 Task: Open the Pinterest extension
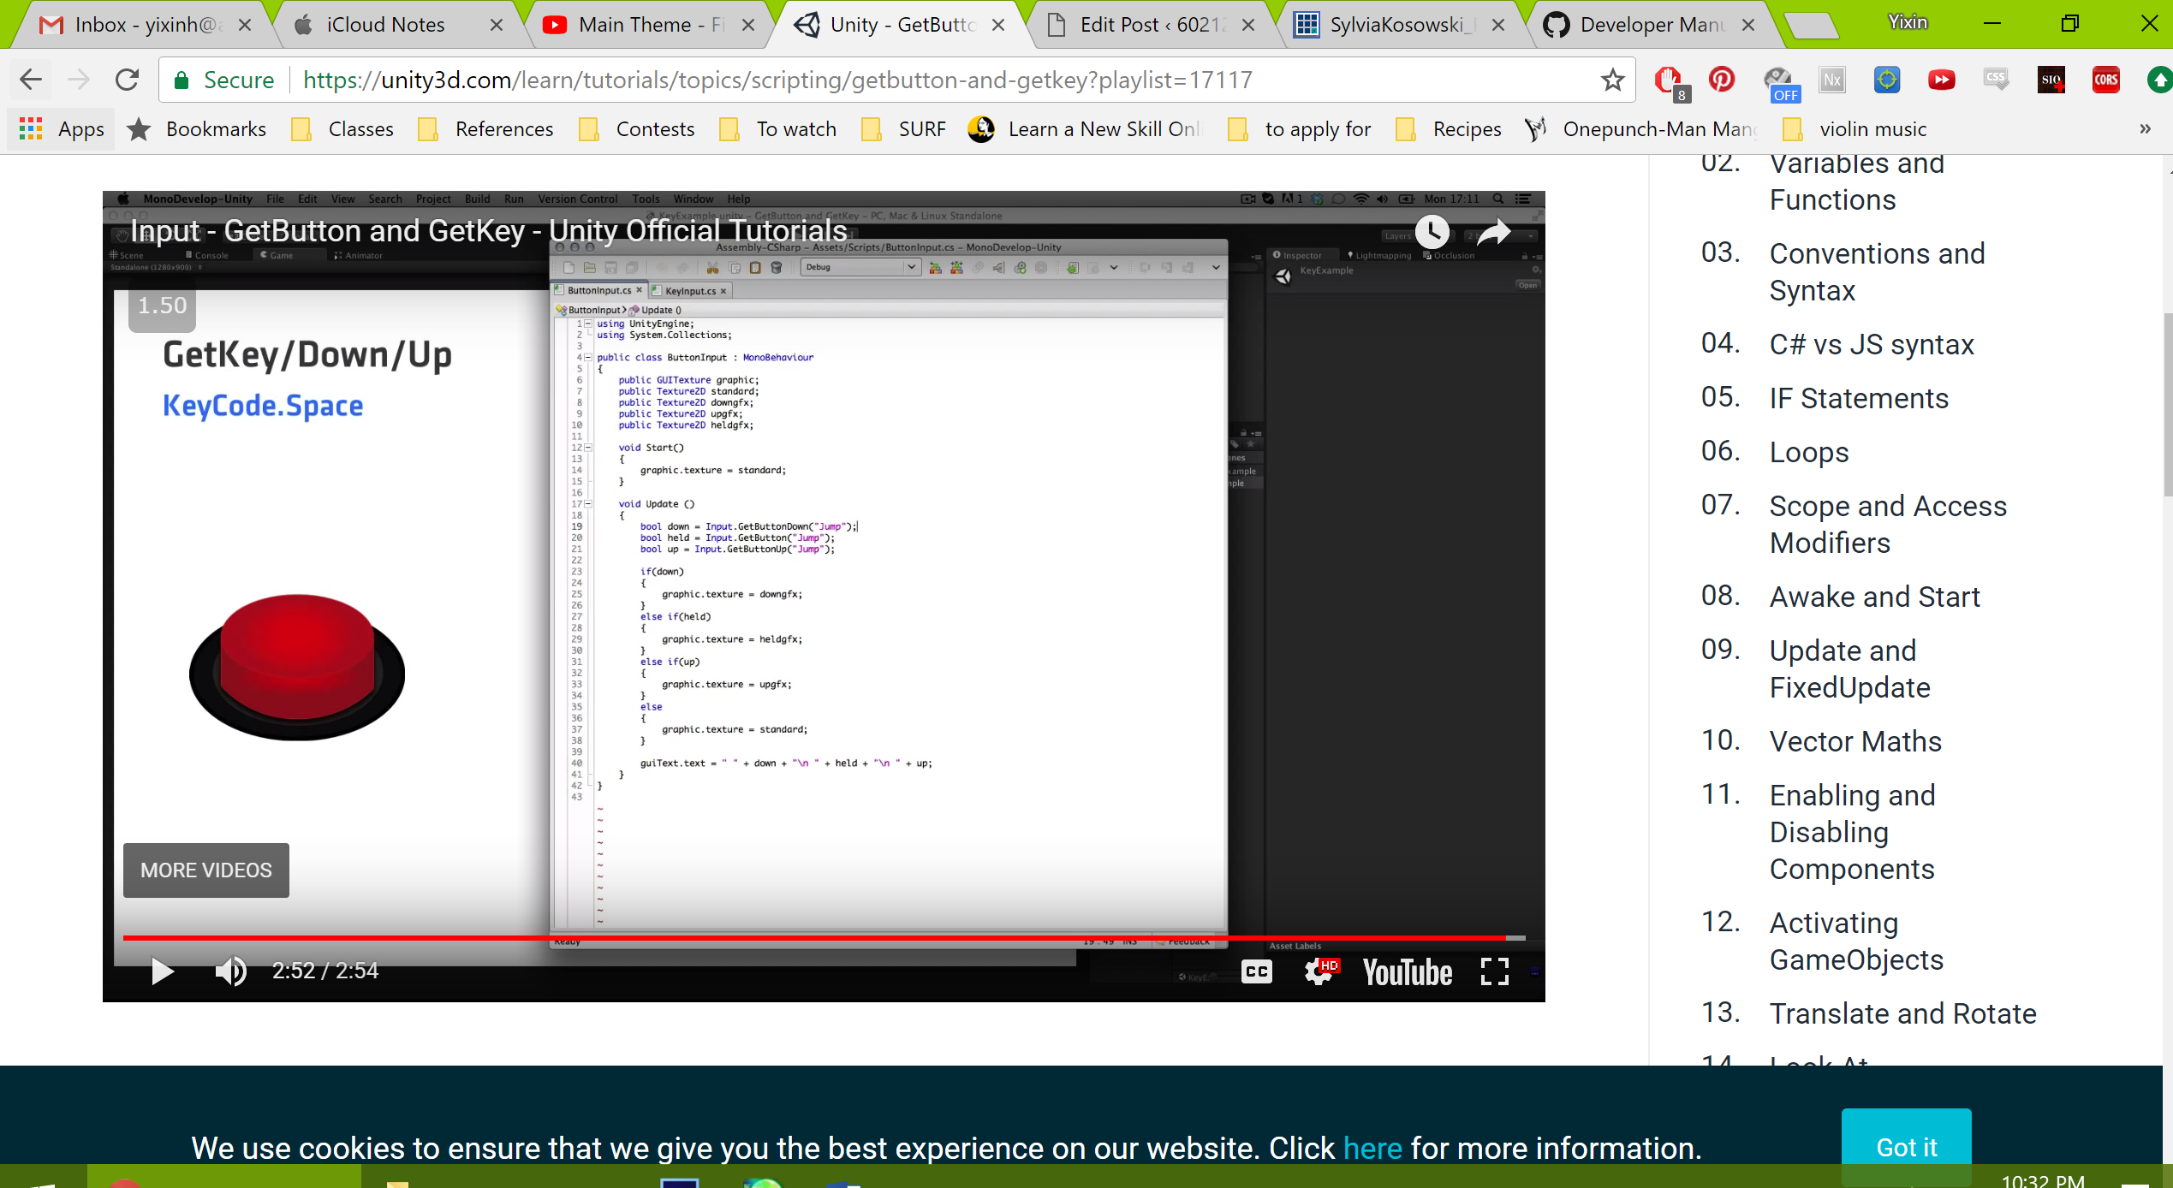click(x=1722, y=80)
